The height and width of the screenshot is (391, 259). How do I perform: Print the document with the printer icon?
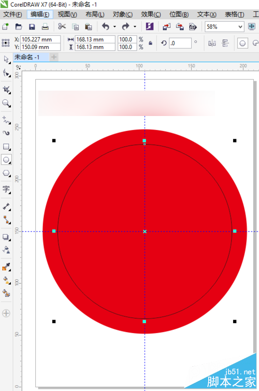coord(45,26)
